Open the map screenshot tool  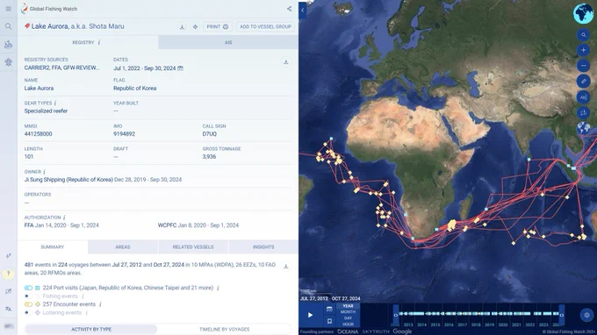point(583,112)
